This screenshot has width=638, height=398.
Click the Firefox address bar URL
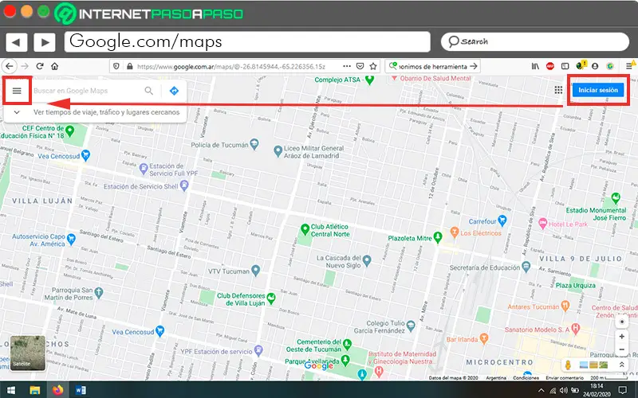230,66
